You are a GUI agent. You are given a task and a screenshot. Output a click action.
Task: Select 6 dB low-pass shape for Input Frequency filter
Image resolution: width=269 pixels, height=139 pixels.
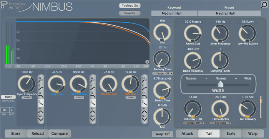point(41,103)
